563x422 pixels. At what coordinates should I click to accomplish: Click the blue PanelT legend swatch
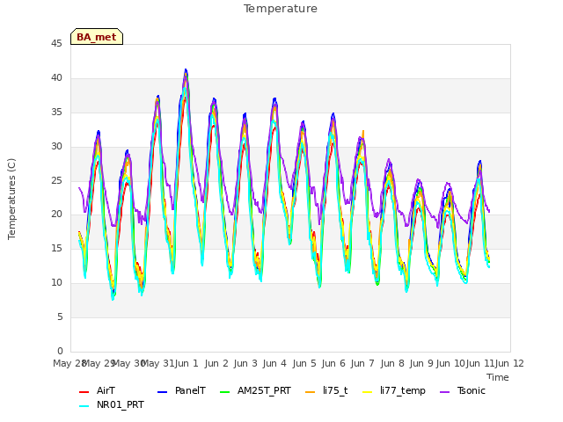tap(162, 392)
